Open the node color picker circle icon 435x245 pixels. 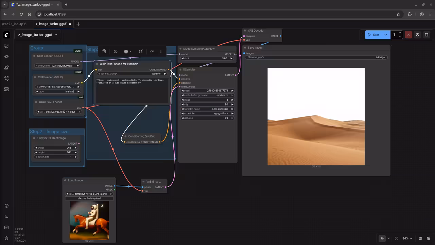pyautogui.click(x=127, y=51)
